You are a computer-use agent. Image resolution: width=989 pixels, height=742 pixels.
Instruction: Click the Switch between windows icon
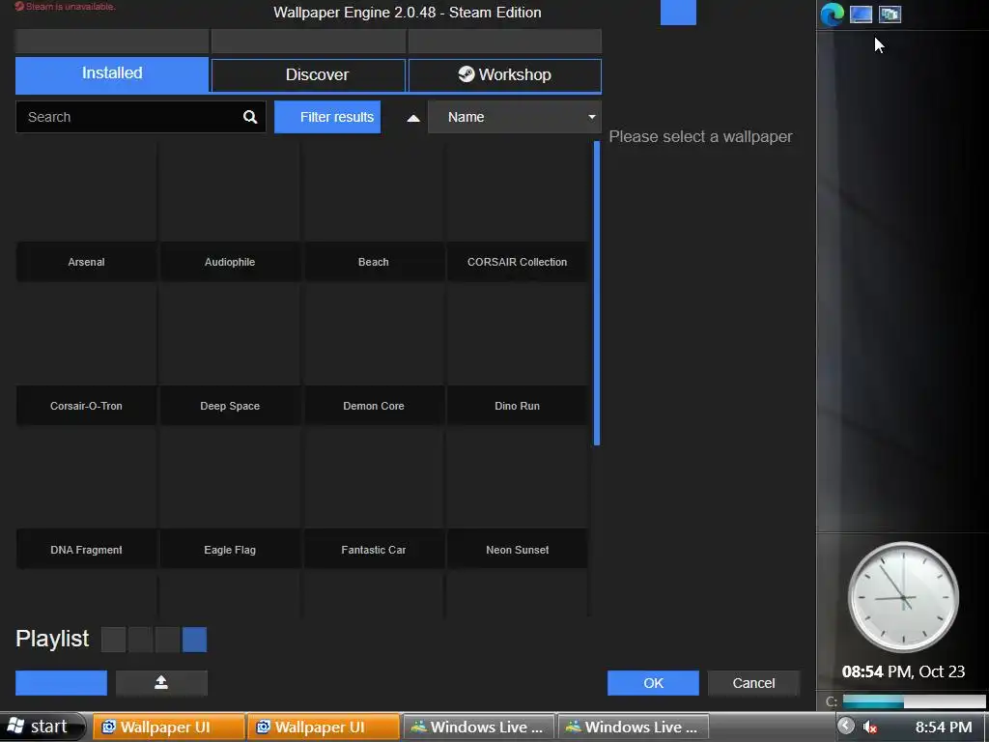pyautogui.click(x=890, y=14)
